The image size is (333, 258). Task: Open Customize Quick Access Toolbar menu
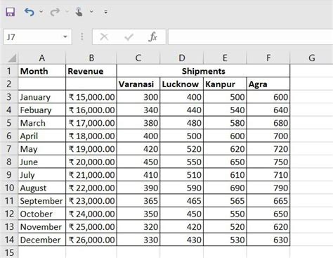(x=106, y=11)
